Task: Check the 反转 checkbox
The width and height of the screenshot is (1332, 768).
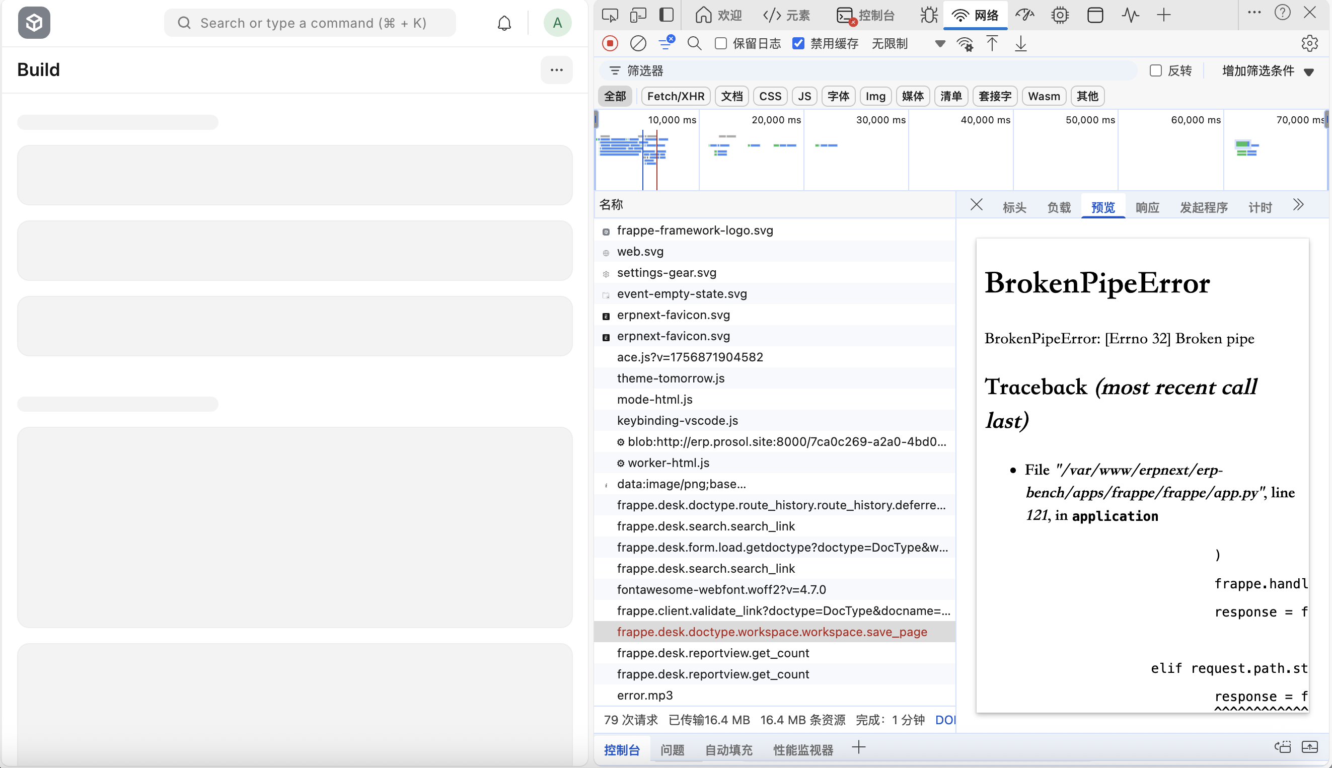Action: 1156,70
